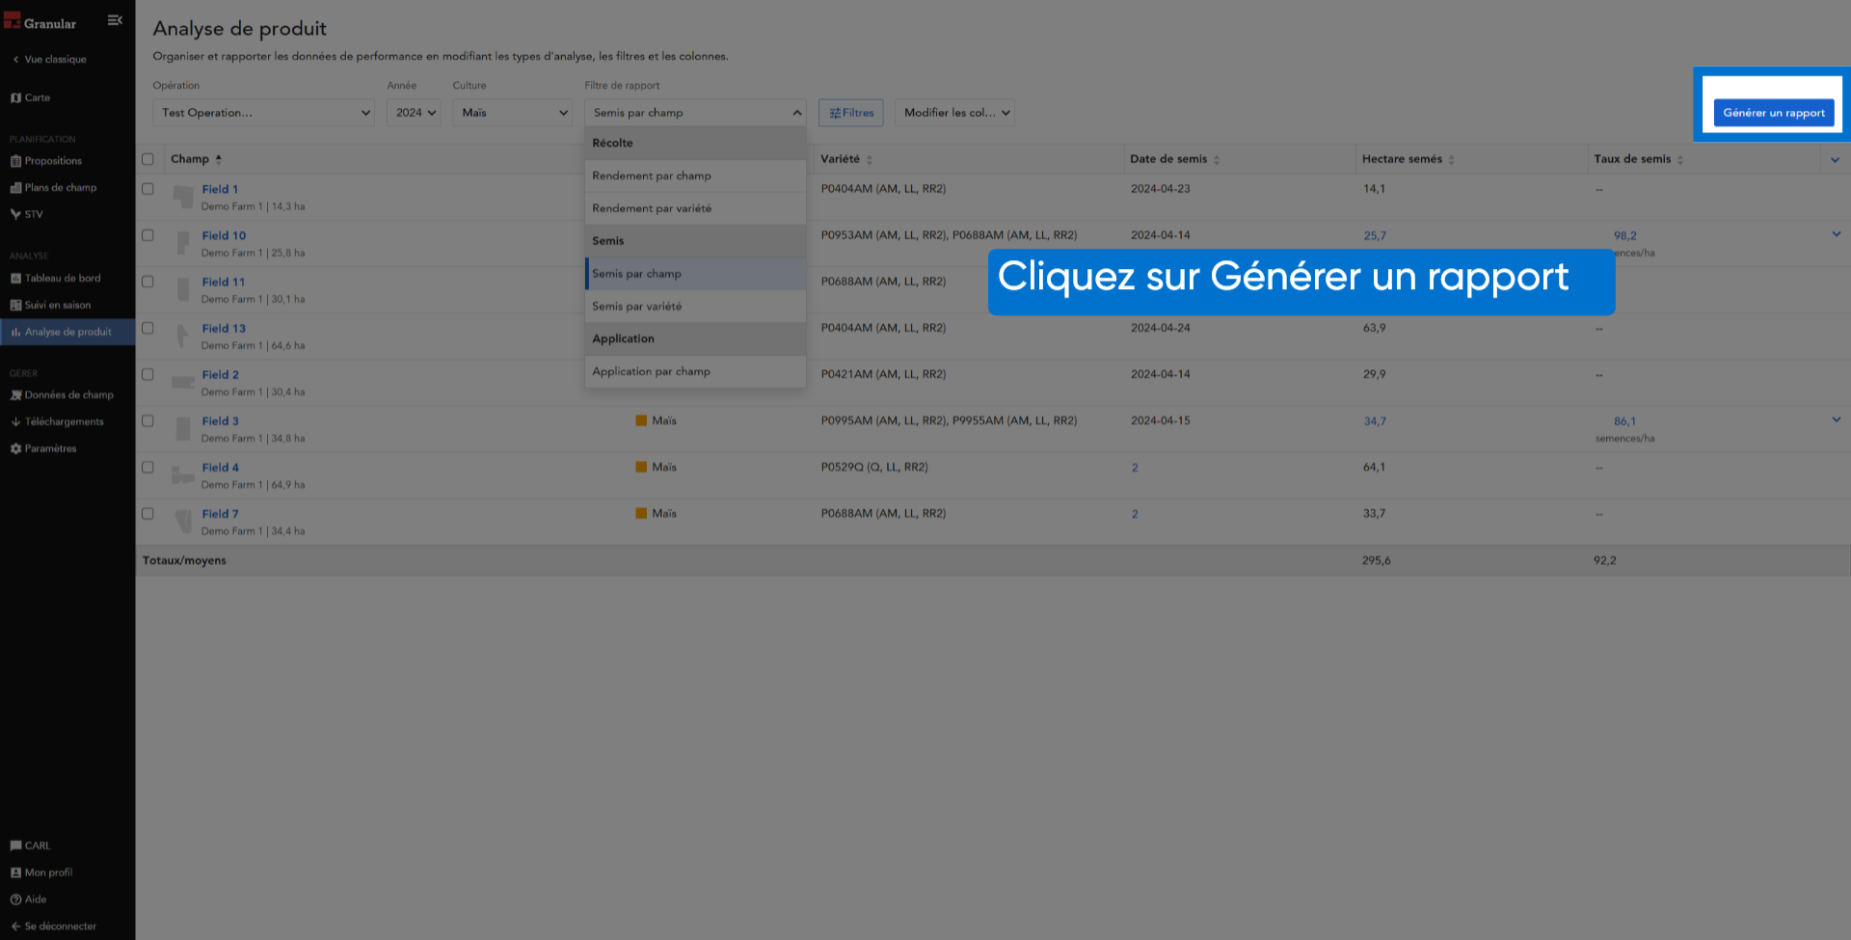Open Téléchargements page
The width and height of the screenshot is (1851, 940).
click(x=57, y=422)
